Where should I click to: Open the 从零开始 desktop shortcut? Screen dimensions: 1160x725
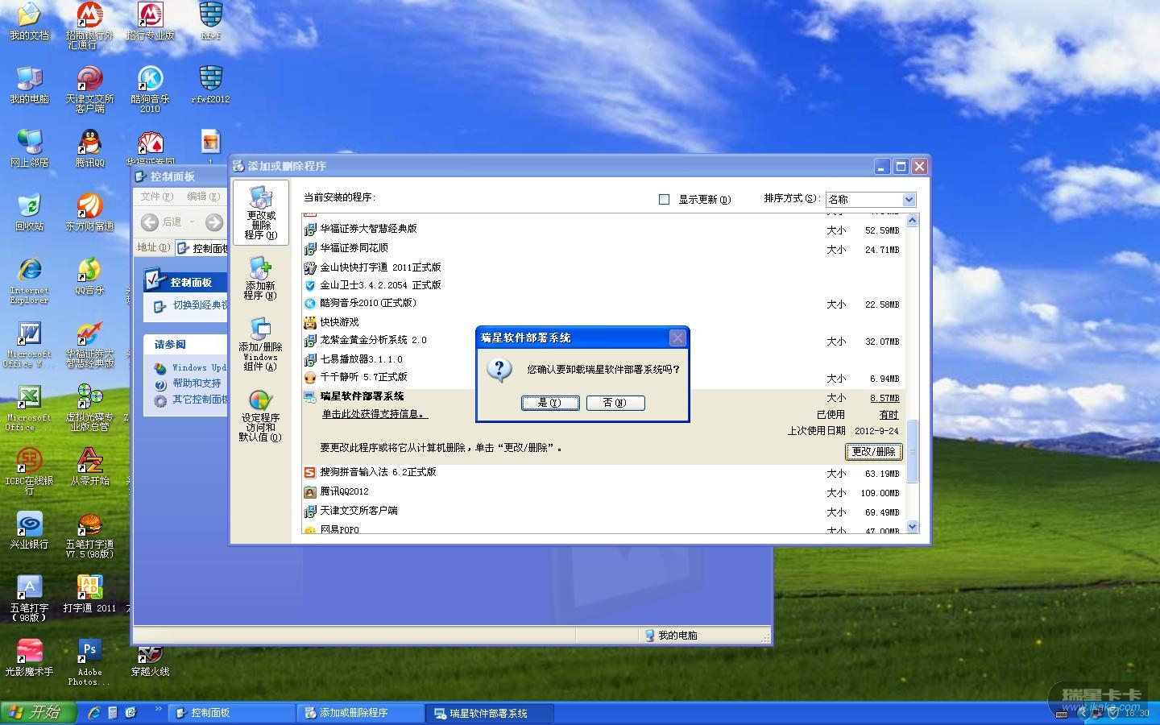[89, 467]
